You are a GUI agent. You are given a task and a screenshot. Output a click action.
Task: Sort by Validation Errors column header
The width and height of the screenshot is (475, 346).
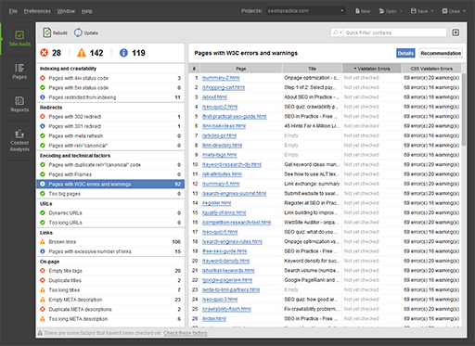pyautogui.click(x=372, y=69)
